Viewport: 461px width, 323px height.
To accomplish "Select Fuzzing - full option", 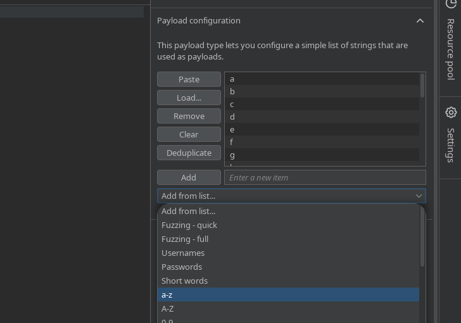I will 185,239.
